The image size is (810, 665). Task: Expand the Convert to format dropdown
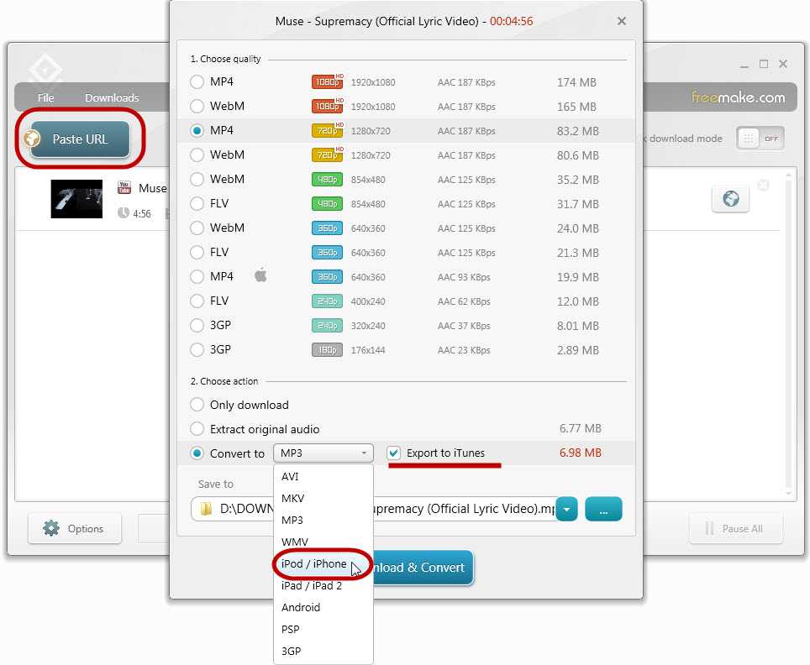323,453
